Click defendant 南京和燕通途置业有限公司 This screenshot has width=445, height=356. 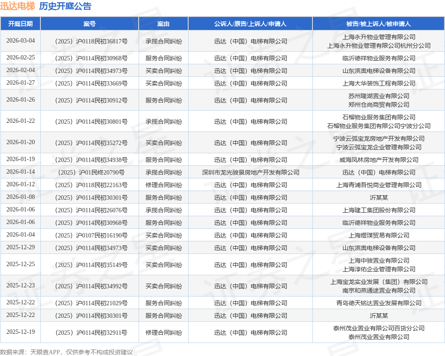pos(379,290)
